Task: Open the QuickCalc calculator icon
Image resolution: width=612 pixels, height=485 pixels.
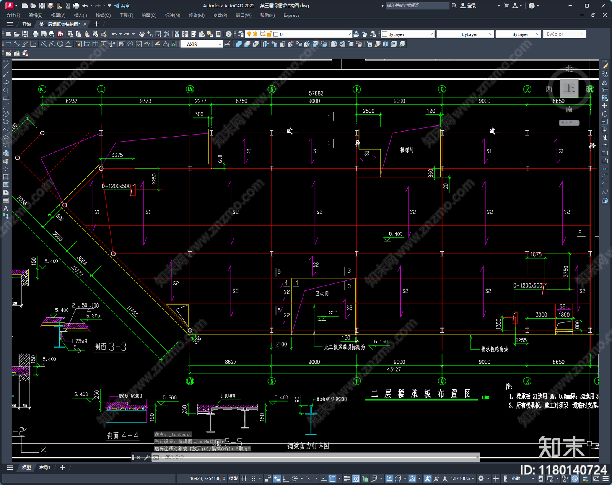Action: click(x=218, y=34)
